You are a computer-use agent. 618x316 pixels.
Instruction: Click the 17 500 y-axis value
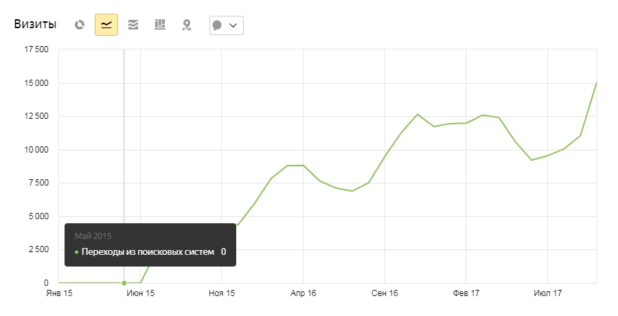point(36,49)
